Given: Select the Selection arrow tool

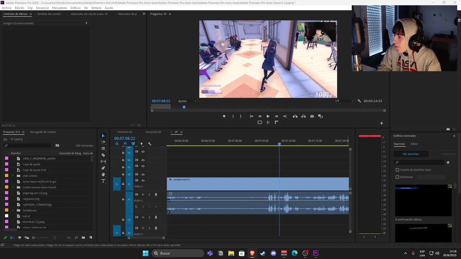Looking at the screenshot, I should click(103, 136).
